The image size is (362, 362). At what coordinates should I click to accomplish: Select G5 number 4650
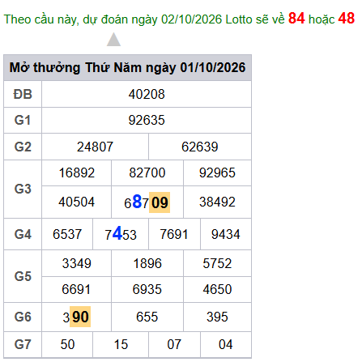pyautogui.click(x=217, y=289)
